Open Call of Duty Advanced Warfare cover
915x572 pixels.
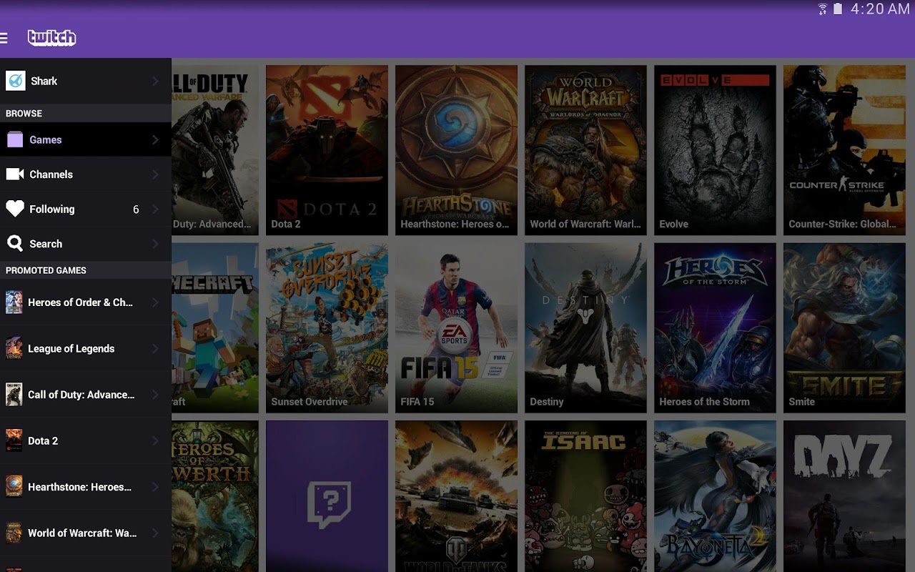point(215,150)
